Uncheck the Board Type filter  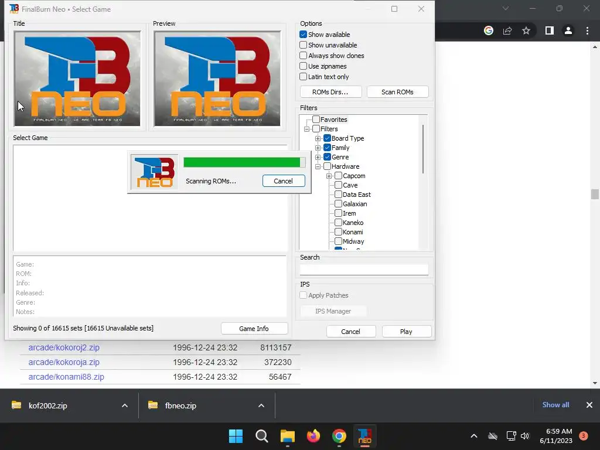click(x=327, y=138)
